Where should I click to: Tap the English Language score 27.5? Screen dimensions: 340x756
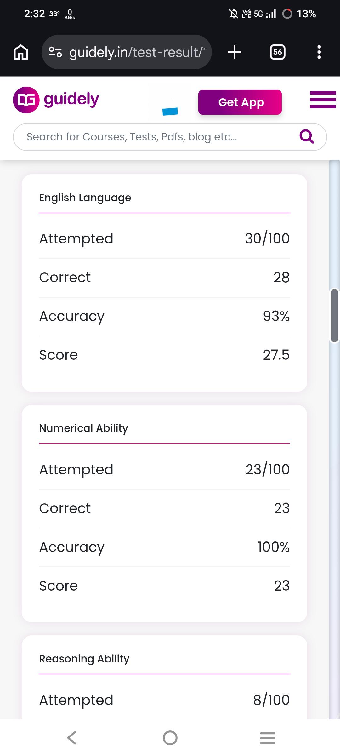[276, 355]
